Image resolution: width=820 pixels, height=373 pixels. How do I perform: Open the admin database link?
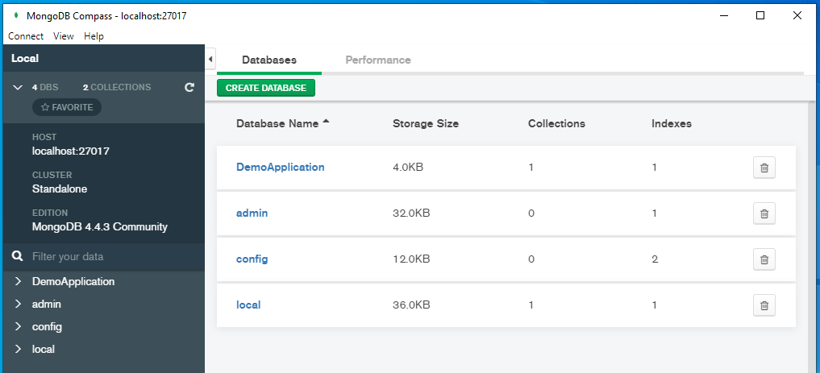click(252, 213)
